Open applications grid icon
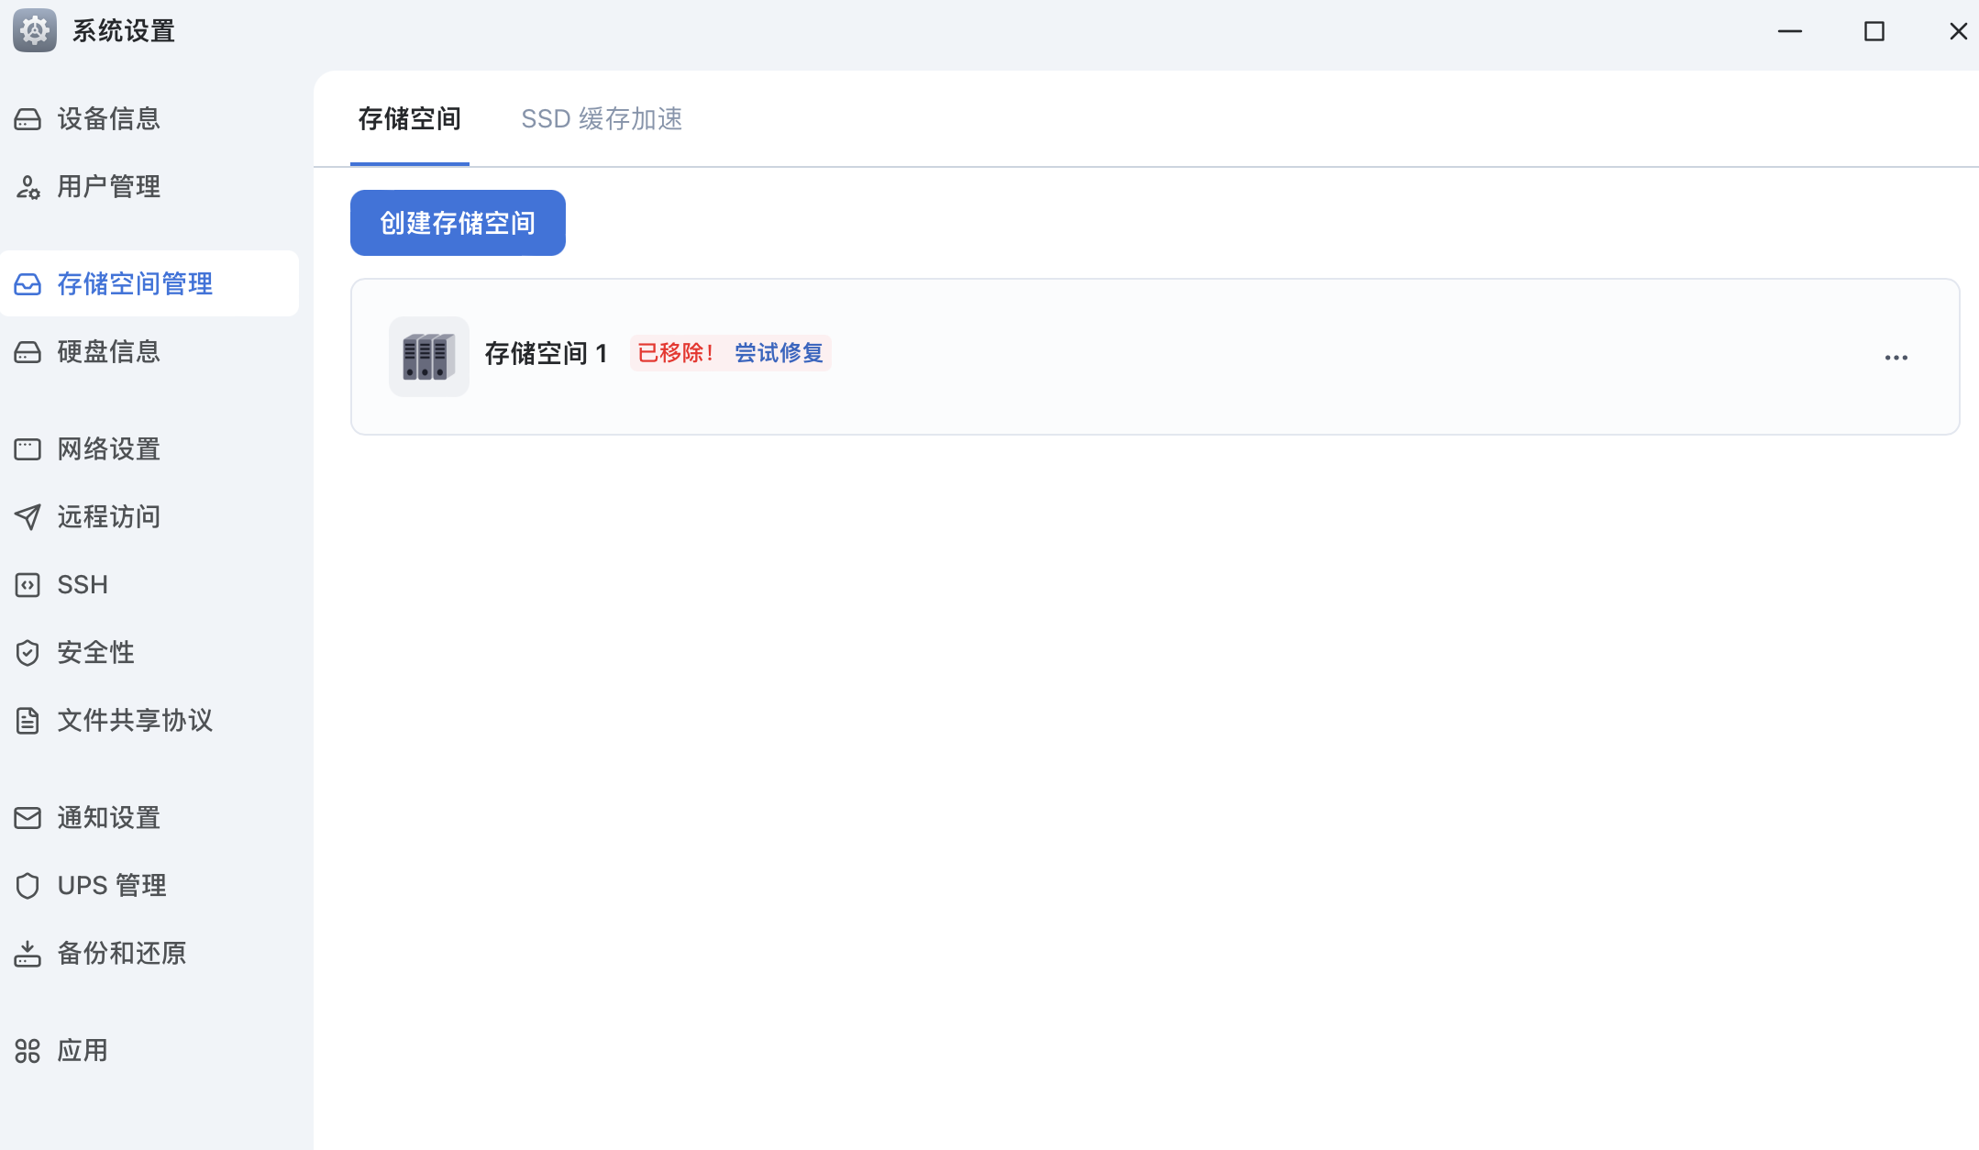 28,1051
